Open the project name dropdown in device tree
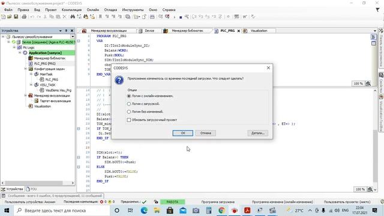 click(73, 37)
